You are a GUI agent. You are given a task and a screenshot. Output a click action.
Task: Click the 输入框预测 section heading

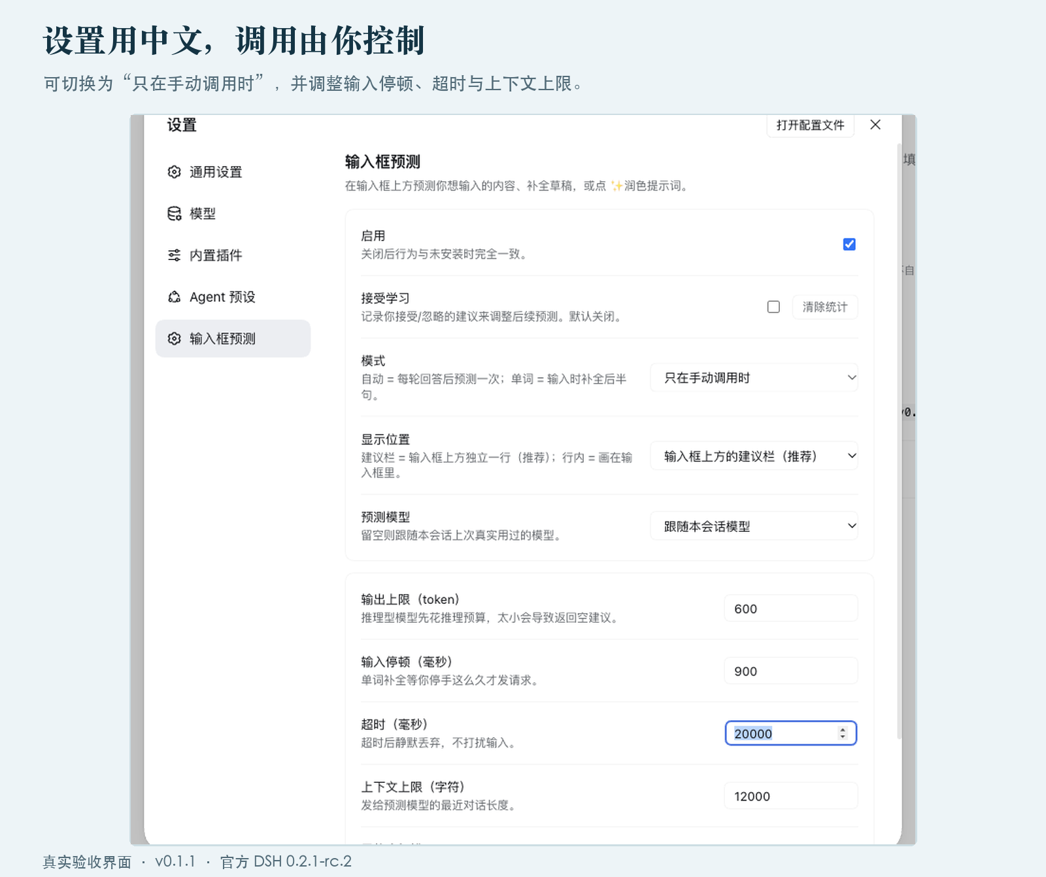pos(382,162)
